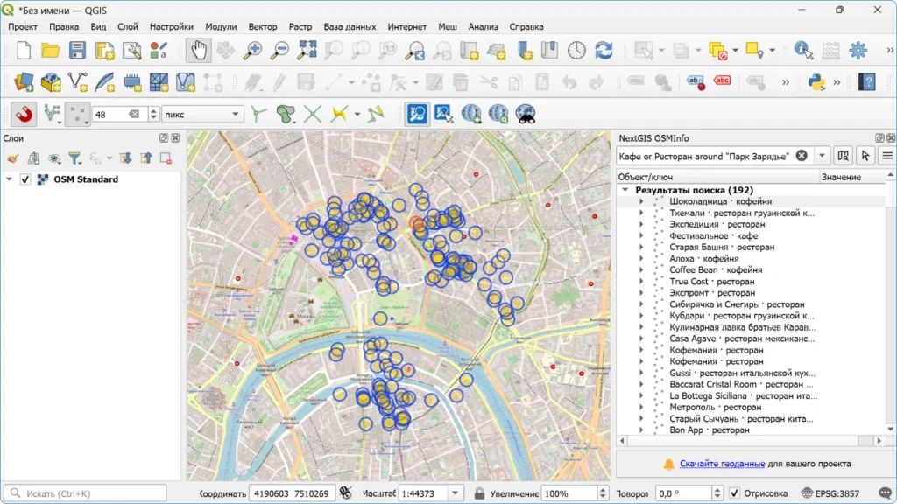Viewport: 897px width, 504px height.
Task: Open the Модули menu
Action: pos(221,26)
